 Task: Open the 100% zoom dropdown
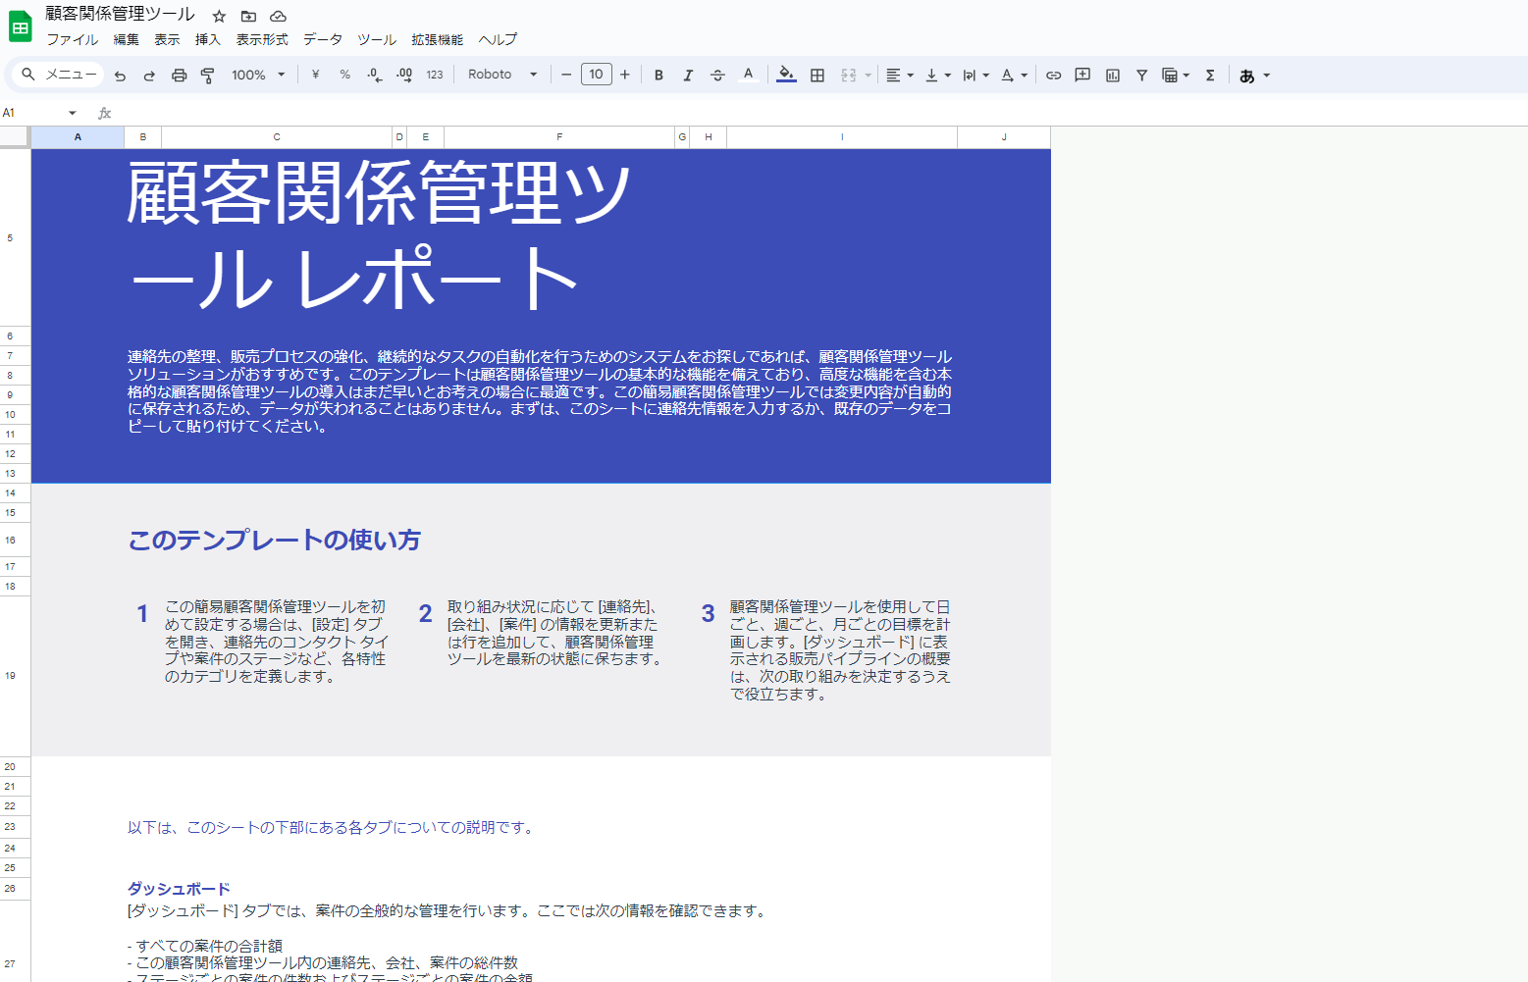click(x=258, y=76)
